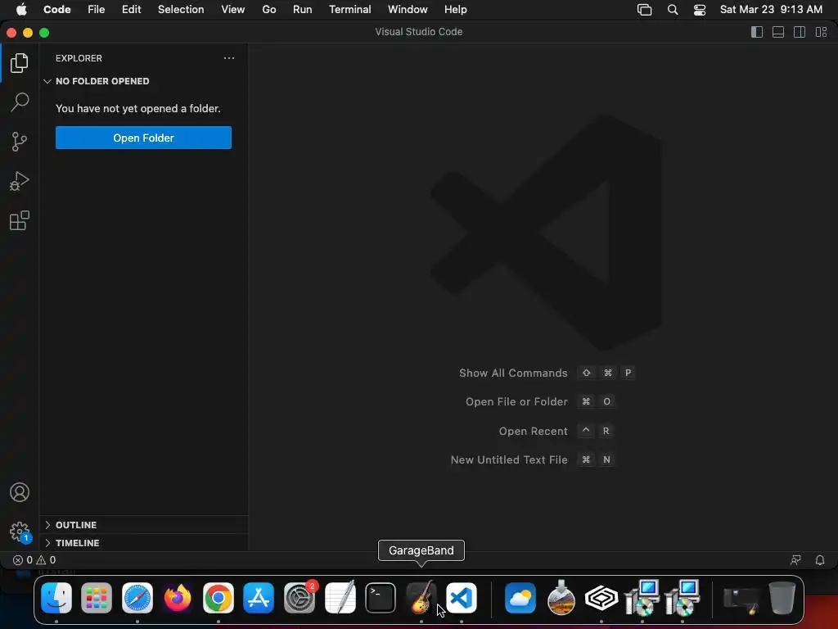Viewport: 838px width, 629px height.
Task: Click the Open File or Folder hint
Action: pos(540,401)
